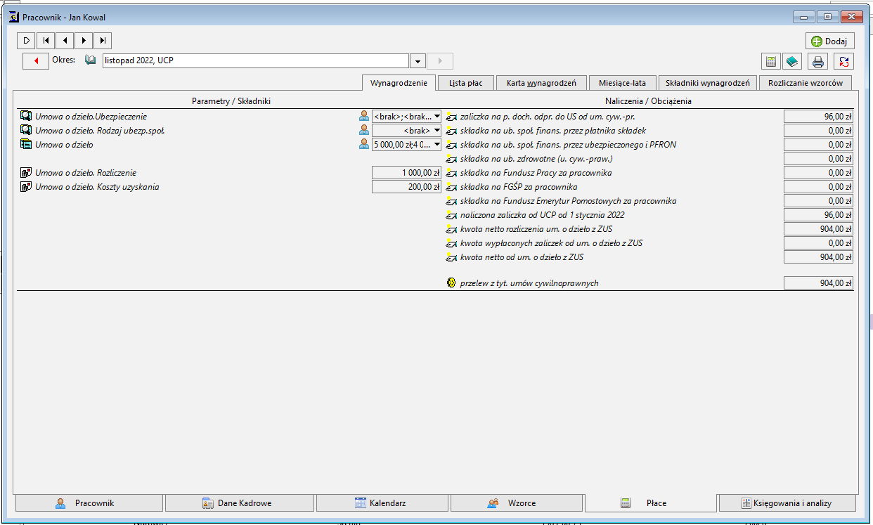Screen dimensions: 873x525
Task: Switch to the Wzorce bottom tab
Action: coord(516,503)
